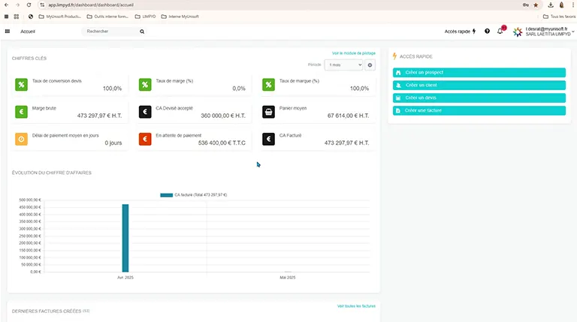The width and height of the screenshot is (577, 322).
Task: Click the orange clock payment delay icon
Action: click(x=22, y=139)
